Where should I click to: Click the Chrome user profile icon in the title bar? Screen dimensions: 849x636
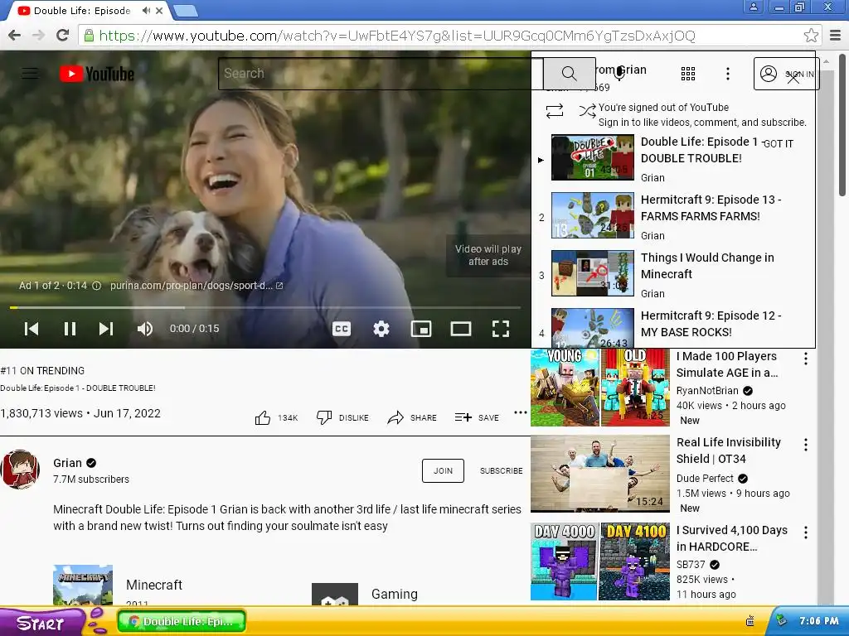tap(753, 7)
